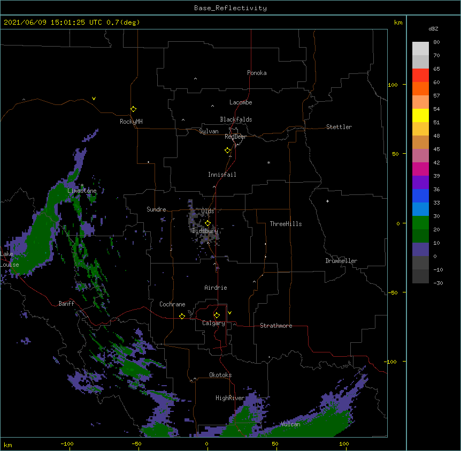The width and height of the screenshot is (461, 451).
Task: Click the Olds town label
Action: (x=208, y=211)
